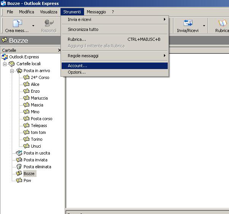
Task: Click the Bozze drafts tree icon
Action: (19, 174)
